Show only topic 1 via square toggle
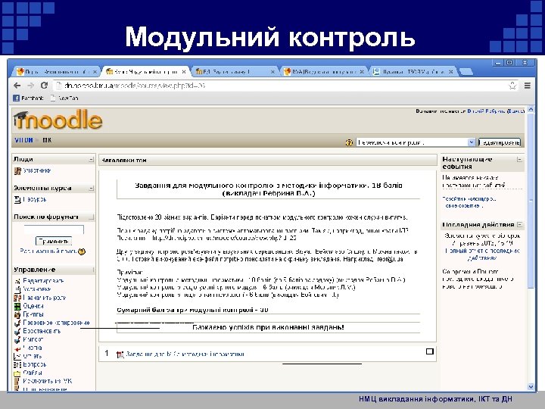 (x=430, y=351)
